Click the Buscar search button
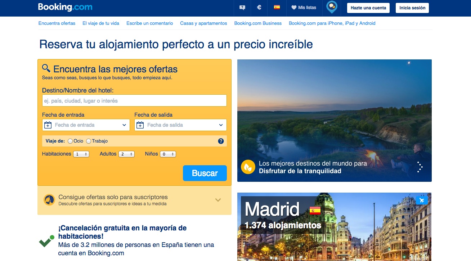 (205, 173)
